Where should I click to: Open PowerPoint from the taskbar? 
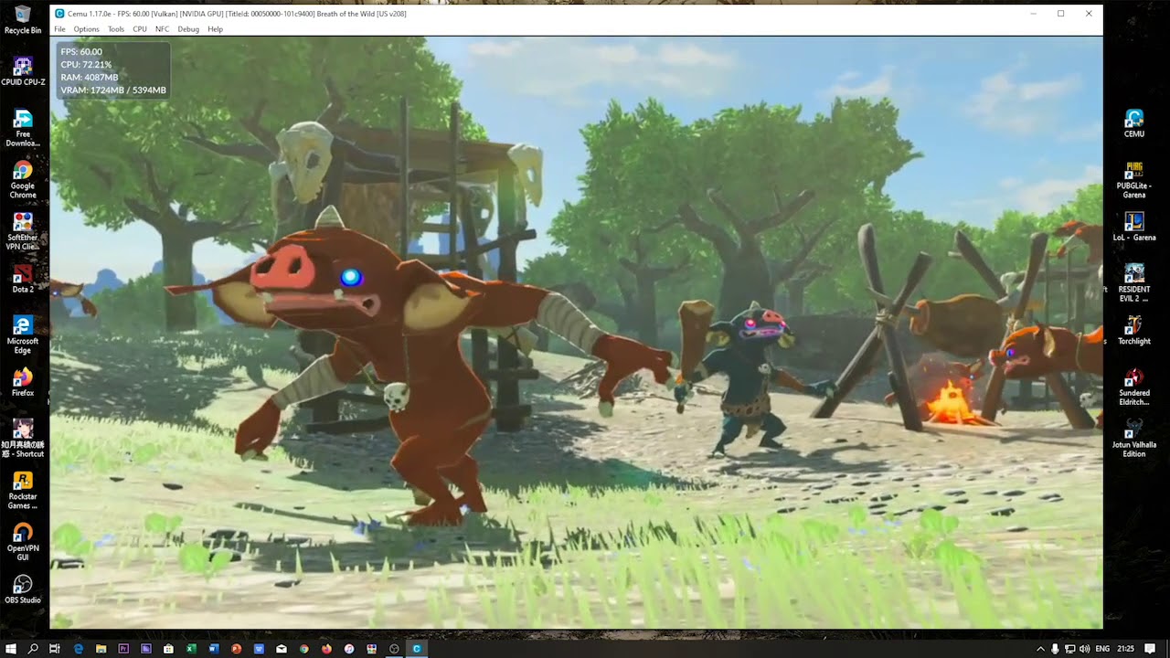pos(236,649)
